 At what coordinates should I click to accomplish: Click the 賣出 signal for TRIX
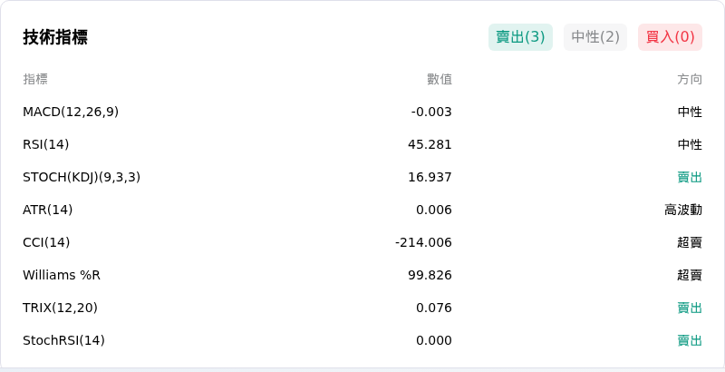pyautogui.click(x=690, y=308)
